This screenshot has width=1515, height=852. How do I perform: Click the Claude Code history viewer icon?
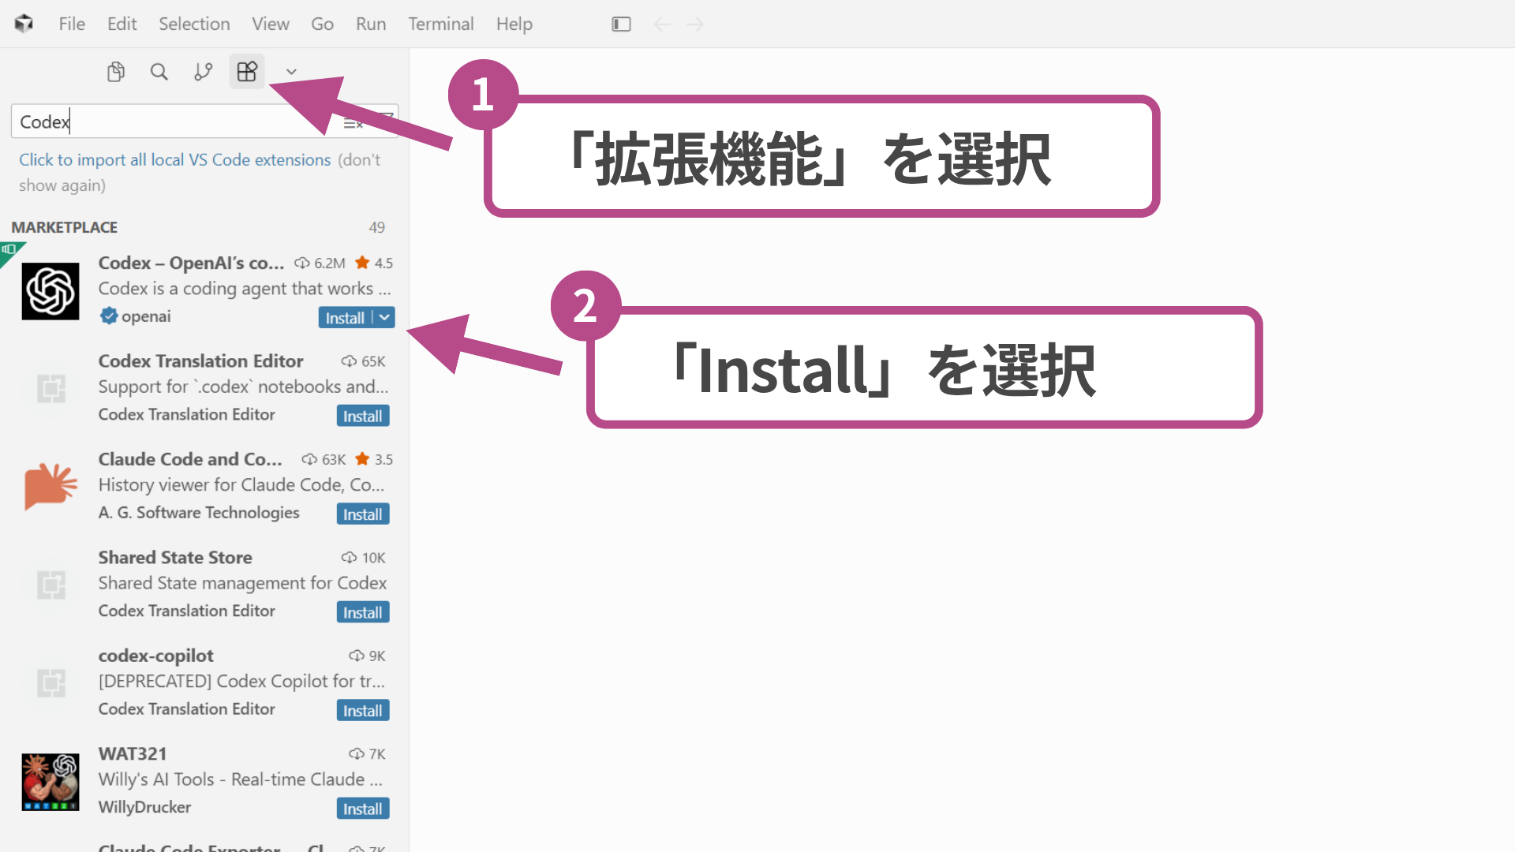(x=50, y=486)
